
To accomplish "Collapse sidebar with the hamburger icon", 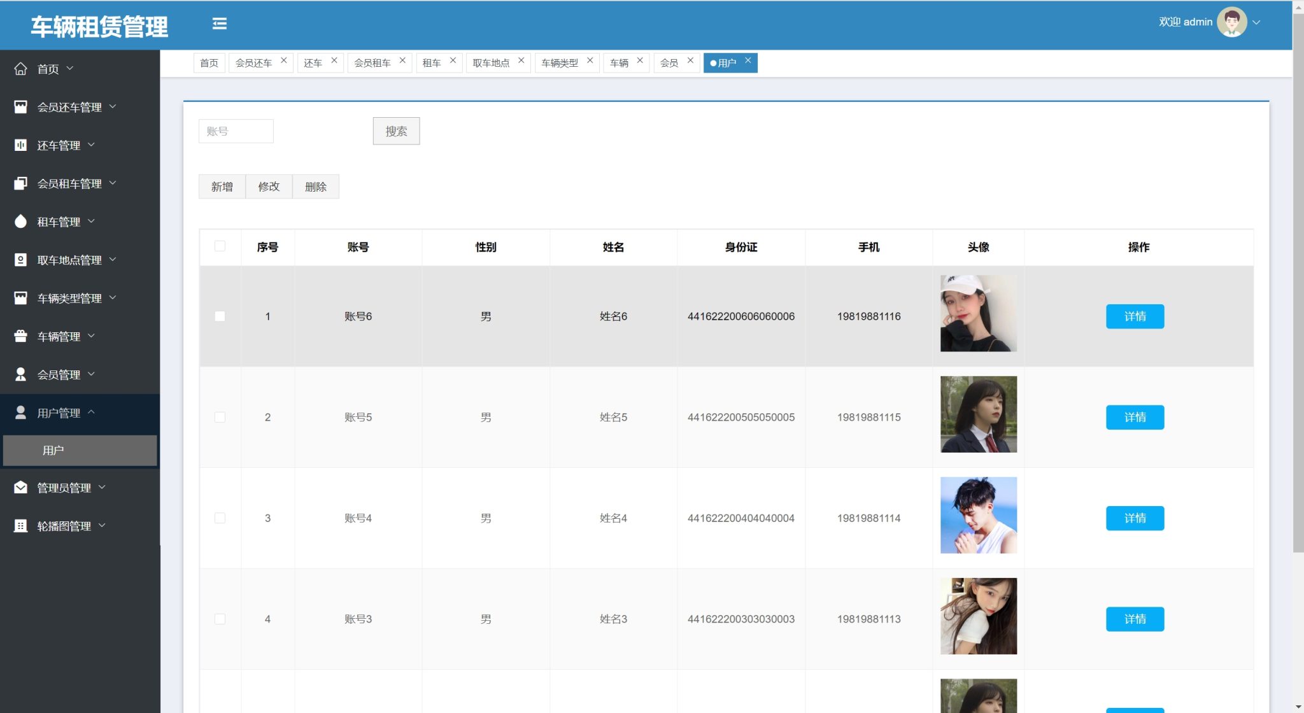I will tap(220, 24).
